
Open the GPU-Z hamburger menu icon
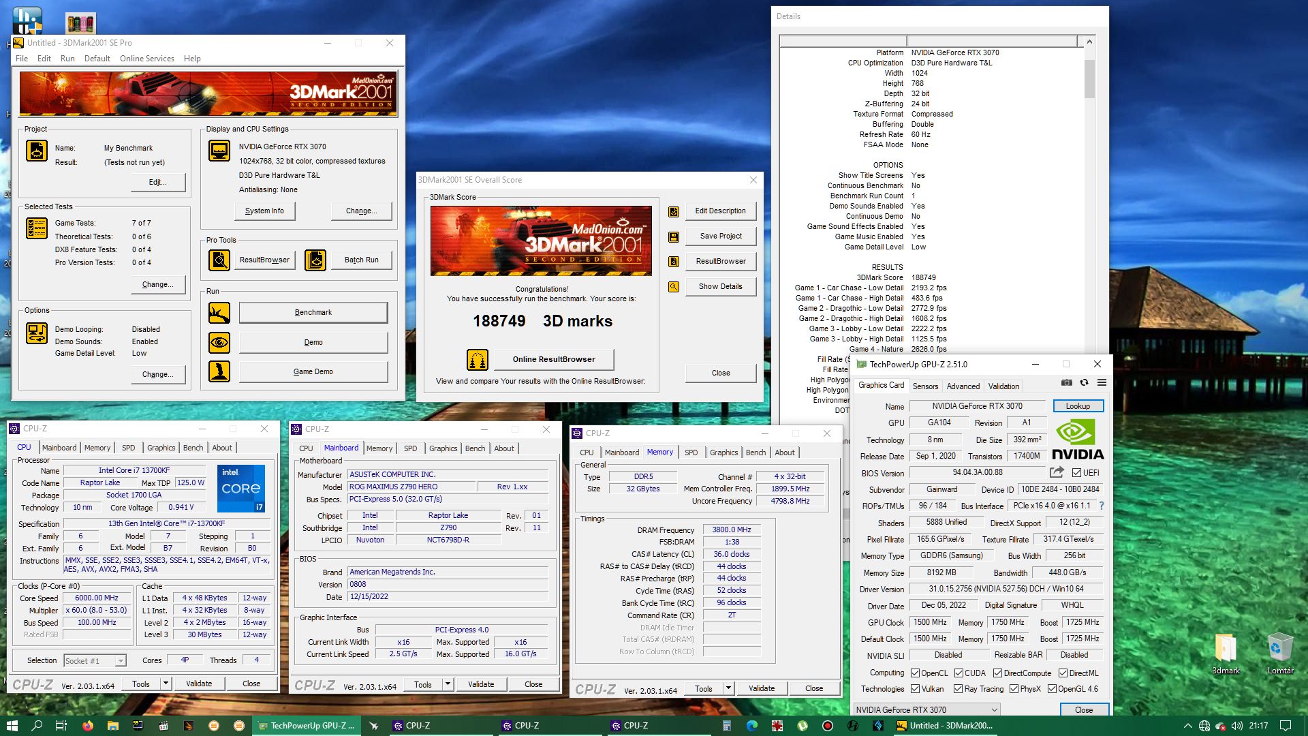point(1102,383)
